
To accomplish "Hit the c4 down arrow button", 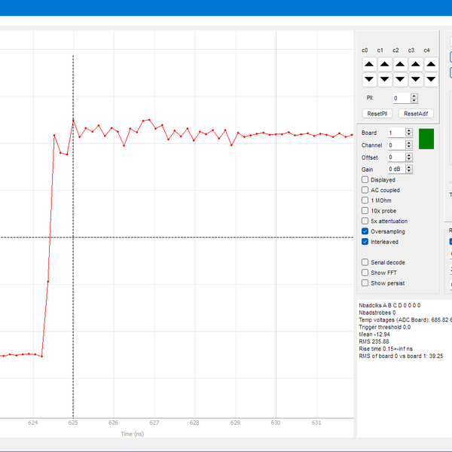I will (x=431, y=79).
